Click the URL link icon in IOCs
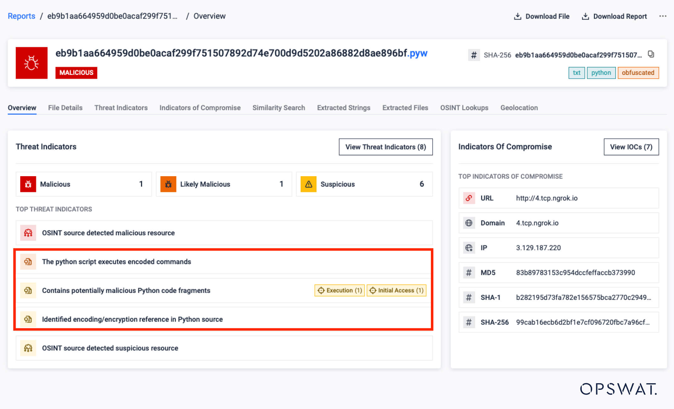Viewport: 674px width, 409px height. 469,198
